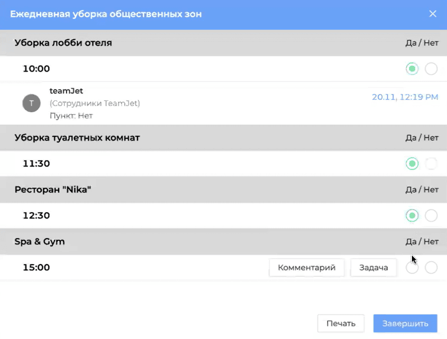Select "Нет" for the 10:00 lobby cleaning
Viewport: 447px width, 339px height.
tap(431, 69)
